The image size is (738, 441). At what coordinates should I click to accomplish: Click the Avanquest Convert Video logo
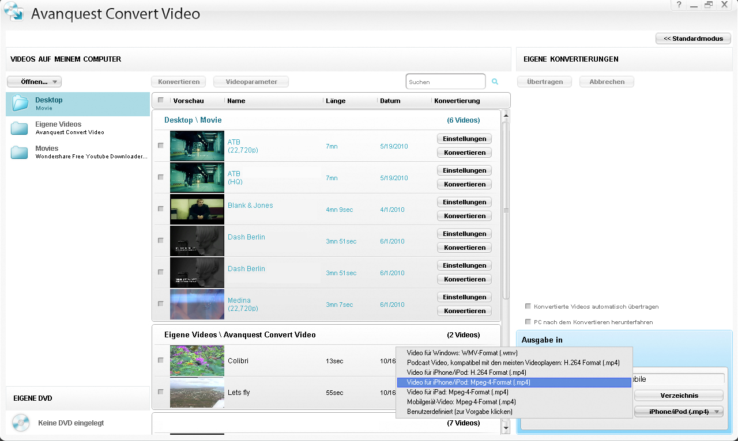coord(14,12)
